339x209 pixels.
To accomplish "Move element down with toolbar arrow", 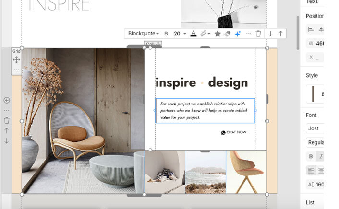I will (x=270, y=34).
